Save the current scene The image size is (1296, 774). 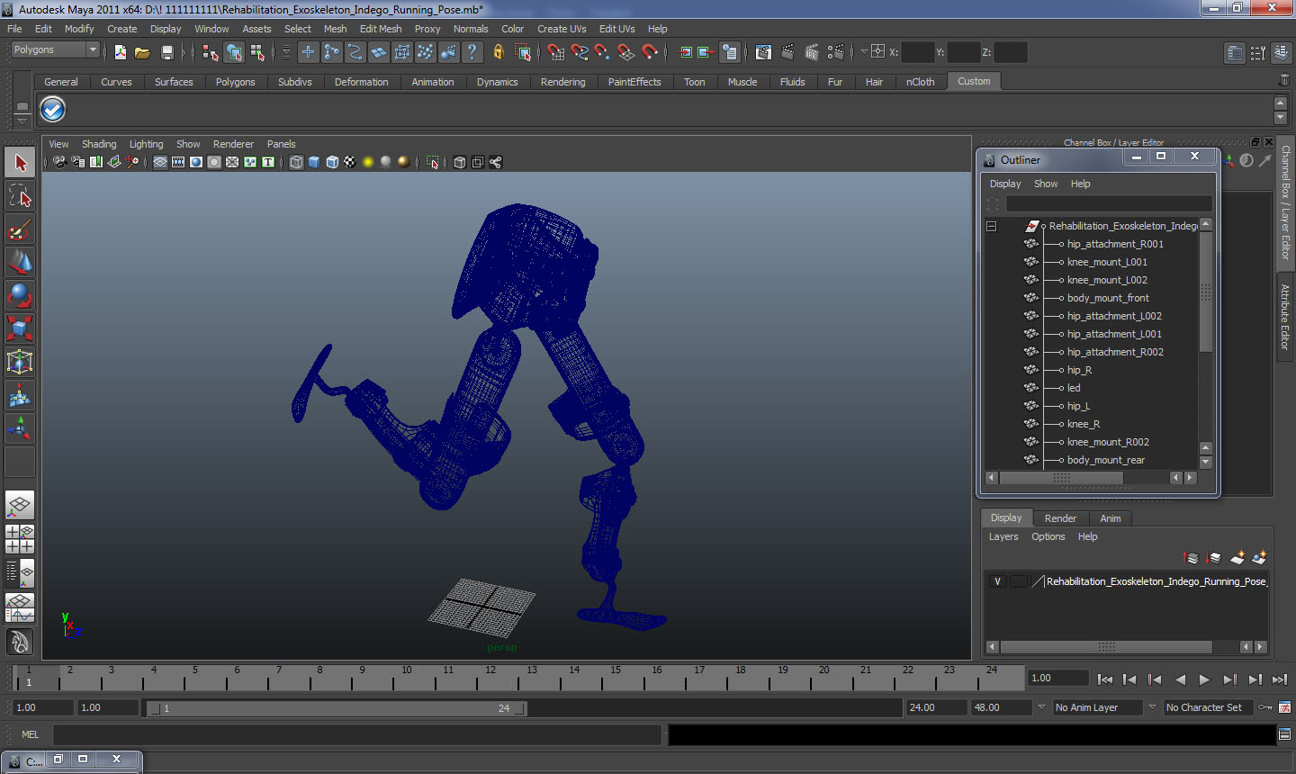click(166, 52)
